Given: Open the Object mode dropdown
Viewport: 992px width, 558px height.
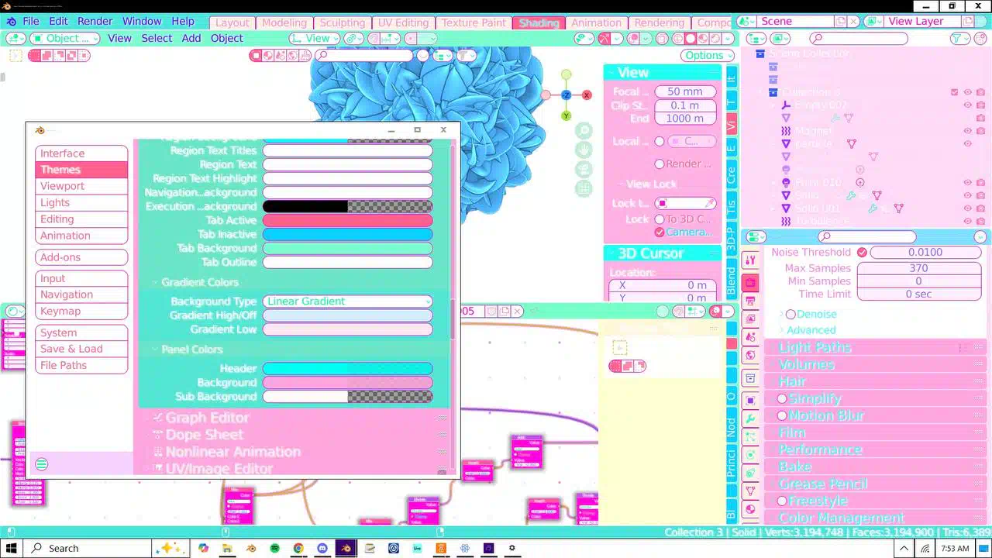Looking at the screenshot, I should pos(64,38).
